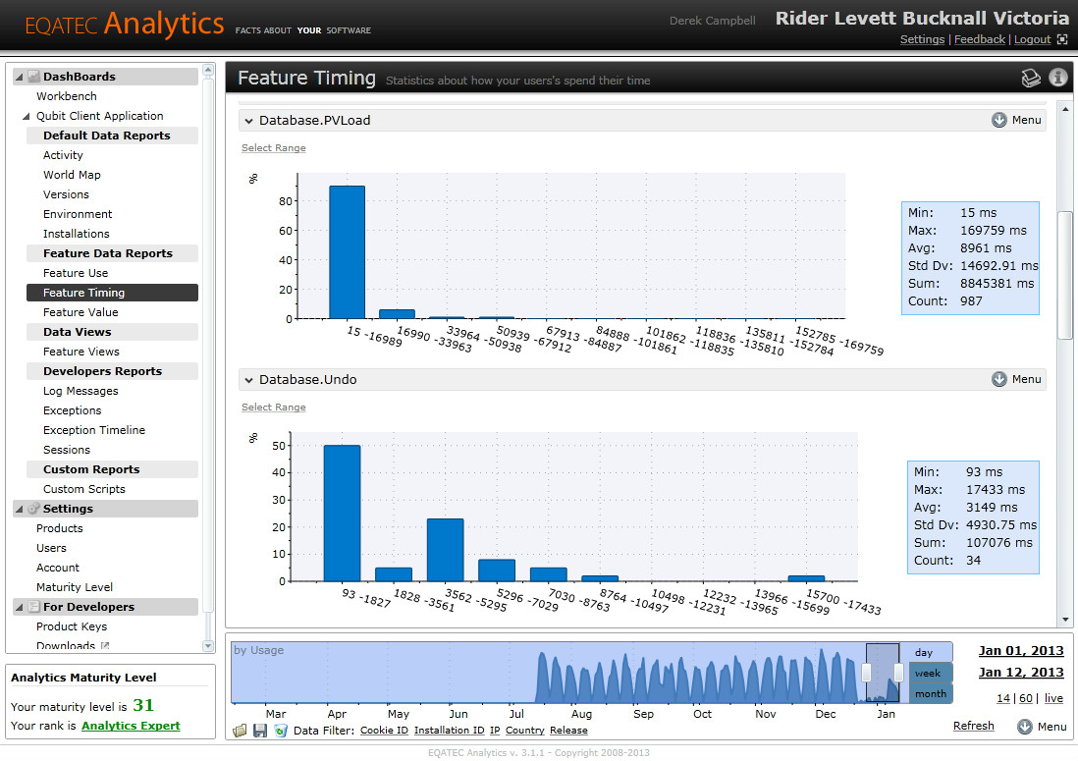Open Exception Timeline in sidebar
The width and height of the screenshot is (1078, 761).
(94, 430)
